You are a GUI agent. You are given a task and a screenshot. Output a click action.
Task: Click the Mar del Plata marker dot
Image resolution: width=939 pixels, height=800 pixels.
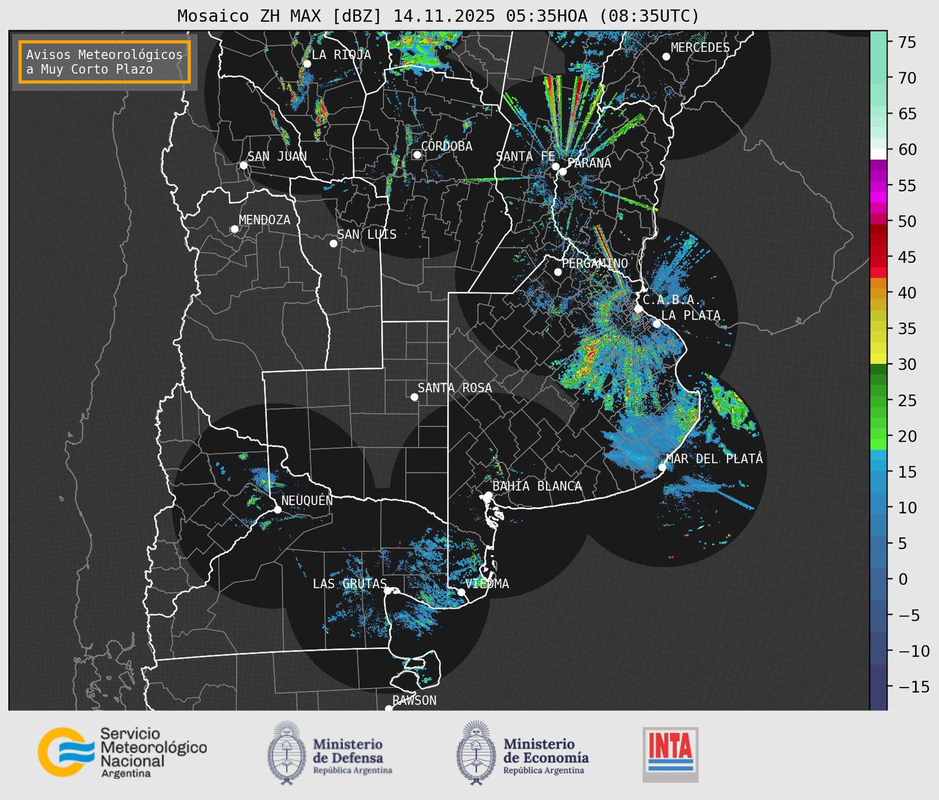pos(662,467)
